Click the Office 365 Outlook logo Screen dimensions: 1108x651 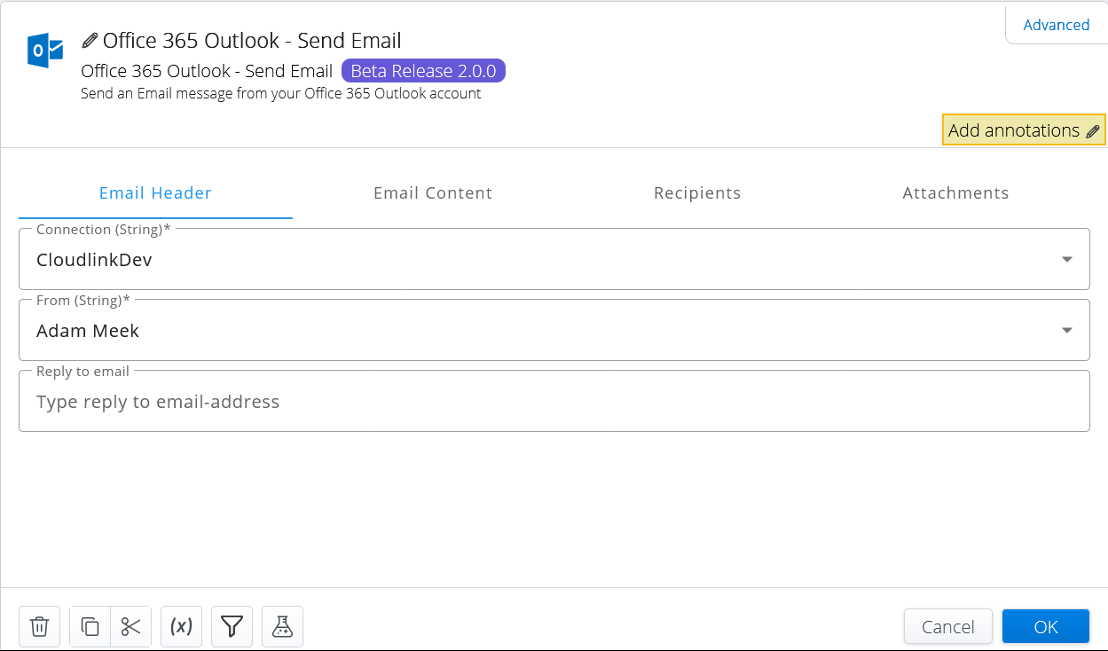tap(45, 51)
